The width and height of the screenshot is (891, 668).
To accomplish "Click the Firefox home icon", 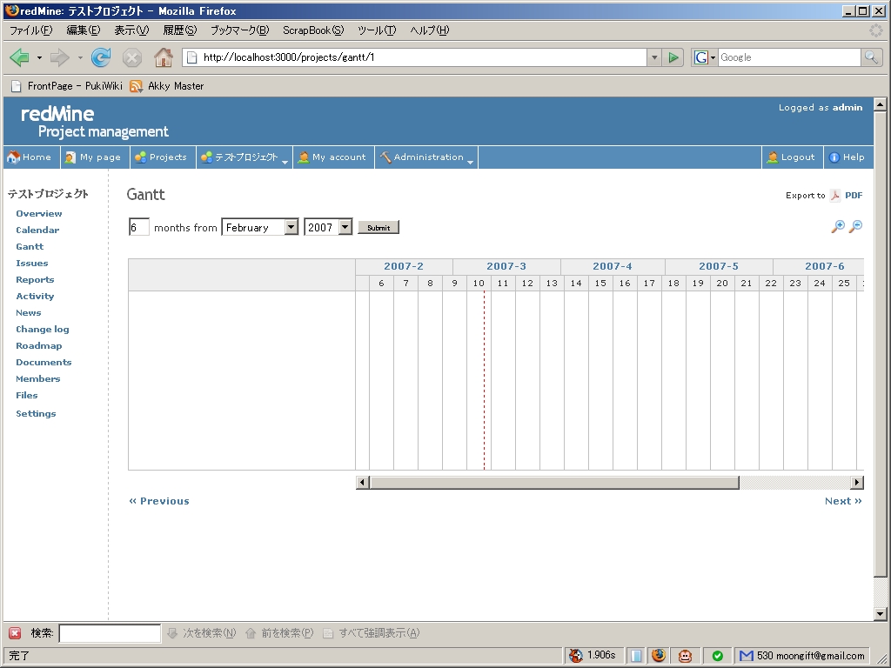I will (x=162, y=57).
